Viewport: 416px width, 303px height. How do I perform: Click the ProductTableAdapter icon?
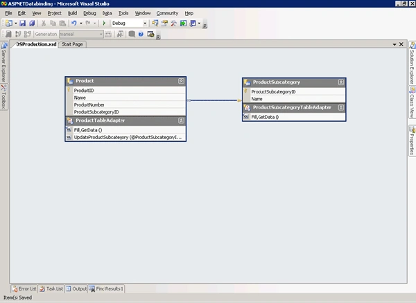tap(70, 120)
